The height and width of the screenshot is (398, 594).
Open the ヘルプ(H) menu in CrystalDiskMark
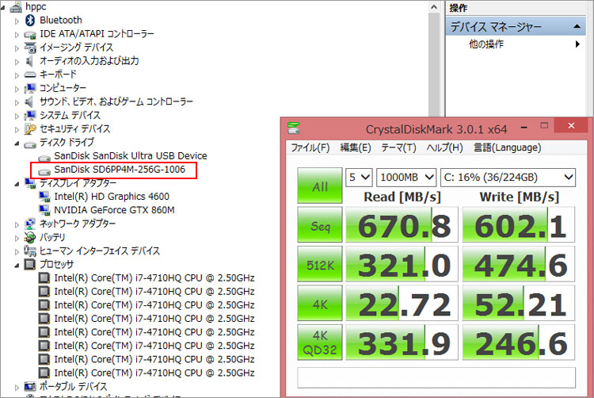click(x=445, y=147)
